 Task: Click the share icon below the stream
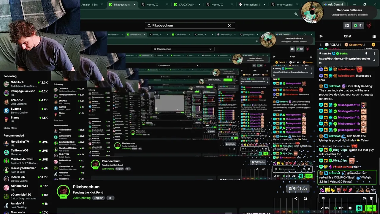click(x=296, y=199)
